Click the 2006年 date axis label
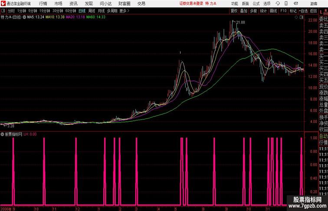 click(x=6, y=209)
